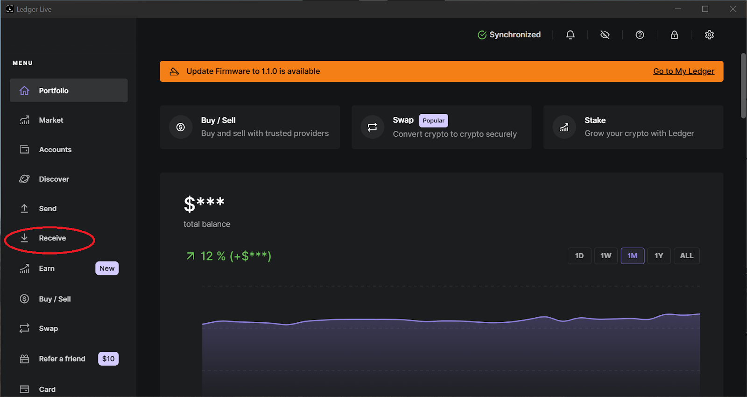The width and height of the screenshot is (747, 397).
Task: Click the hidden total balance value
Action: 204,204
